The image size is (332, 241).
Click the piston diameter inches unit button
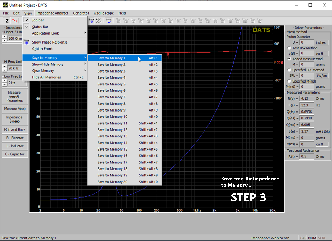(321, 42)
